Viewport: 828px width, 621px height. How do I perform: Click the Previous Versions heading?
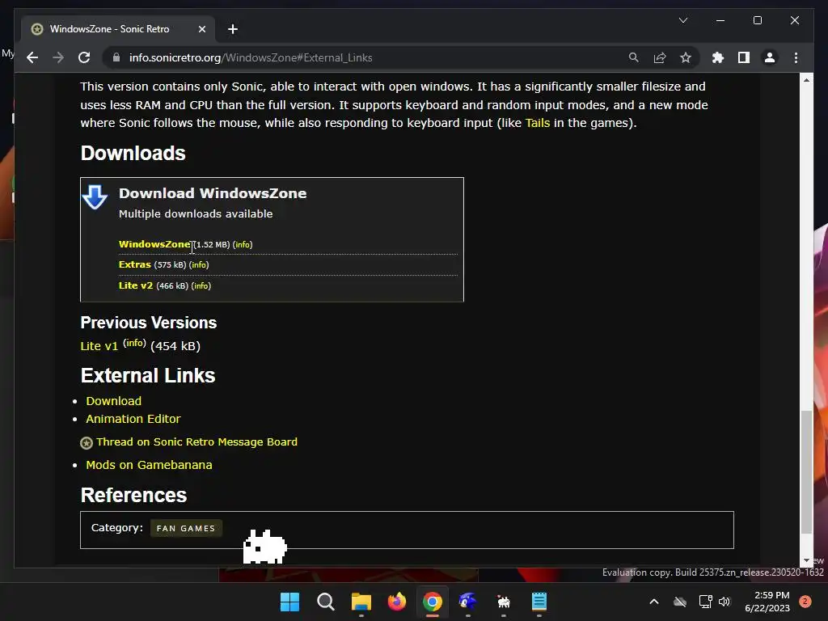[149, 323]
